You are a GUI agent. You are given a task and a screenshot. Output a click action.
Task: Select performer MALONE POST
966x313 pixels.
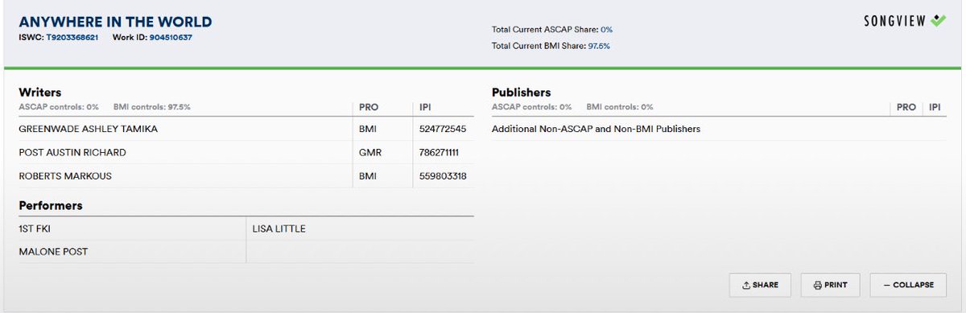(x=53, y=252)
